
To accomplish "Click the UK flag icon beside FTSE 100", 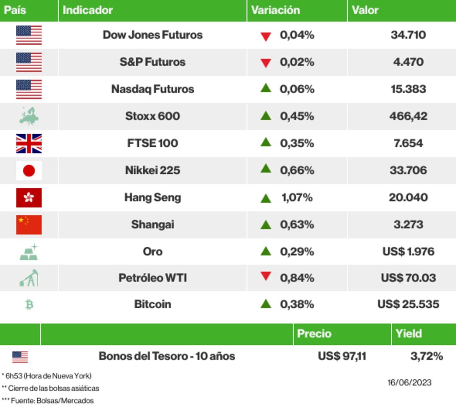I will (x=29, y=143).
